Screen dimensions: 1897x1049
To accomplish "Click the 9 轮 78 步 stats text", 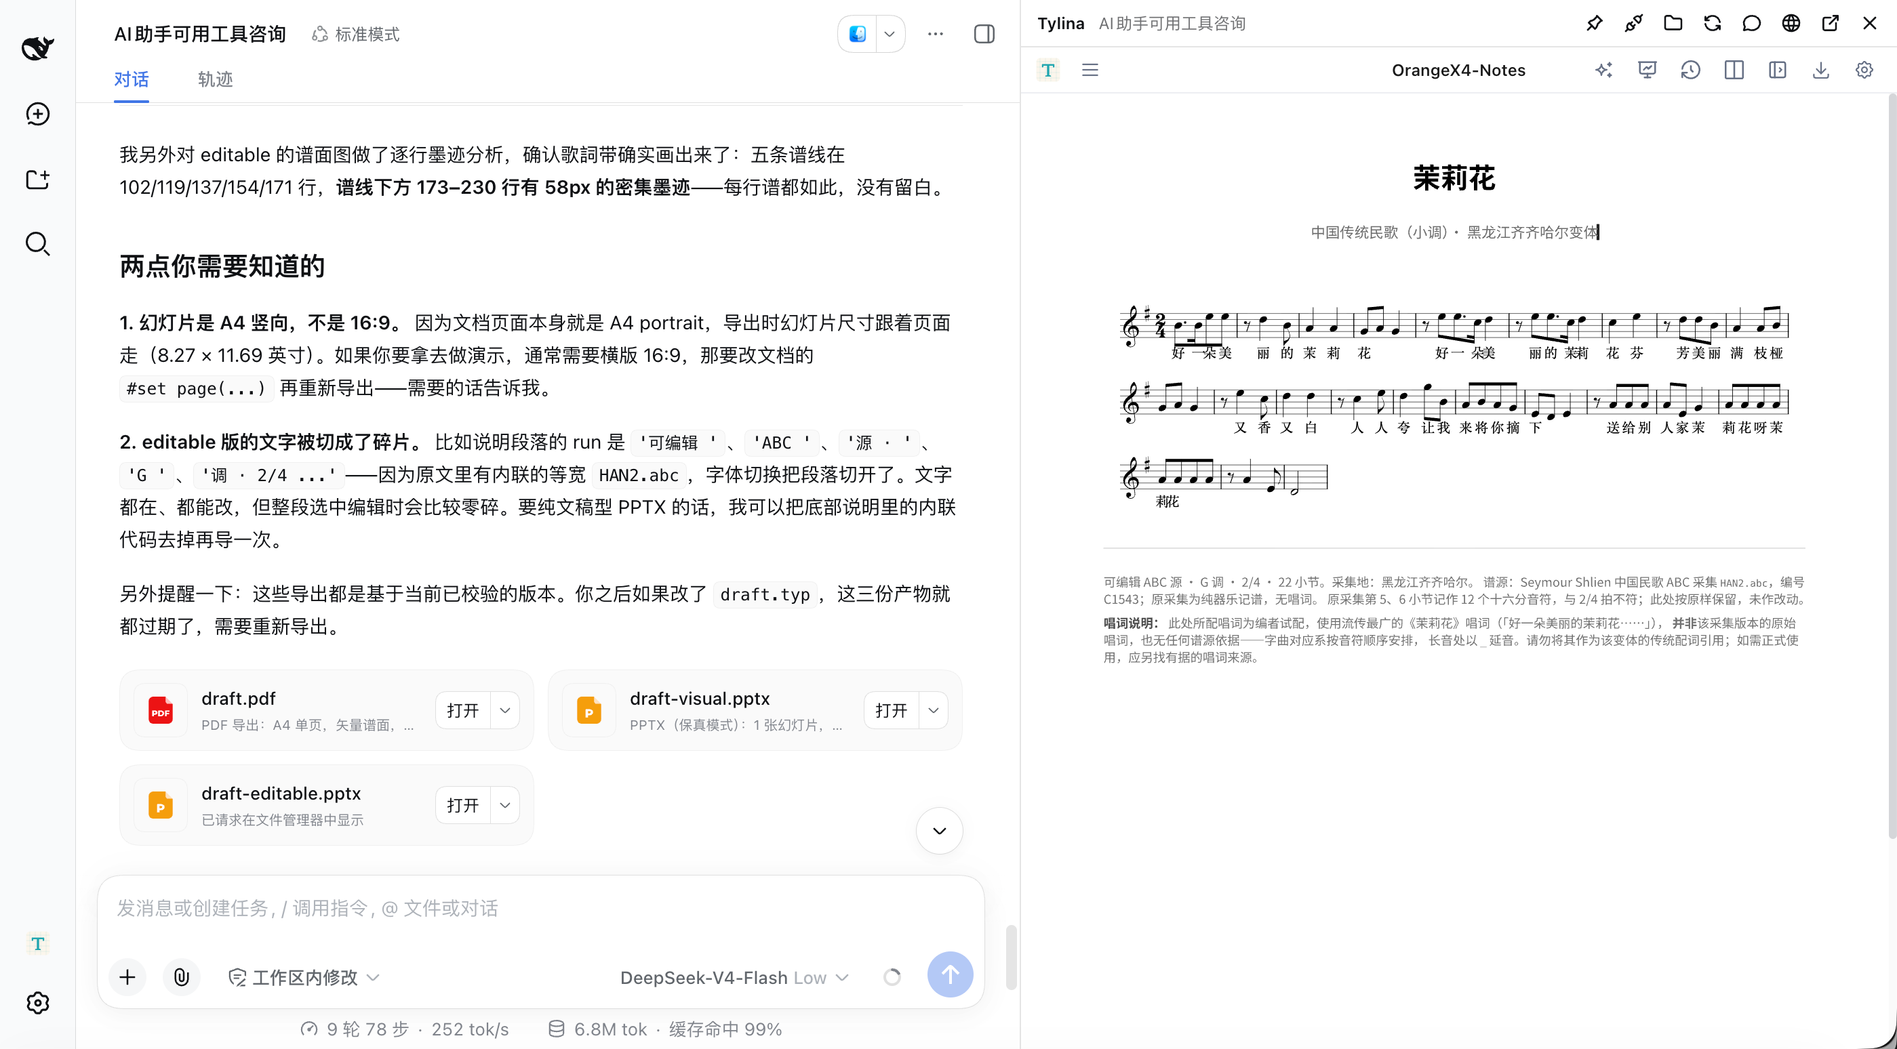I will coord(405,1029).
